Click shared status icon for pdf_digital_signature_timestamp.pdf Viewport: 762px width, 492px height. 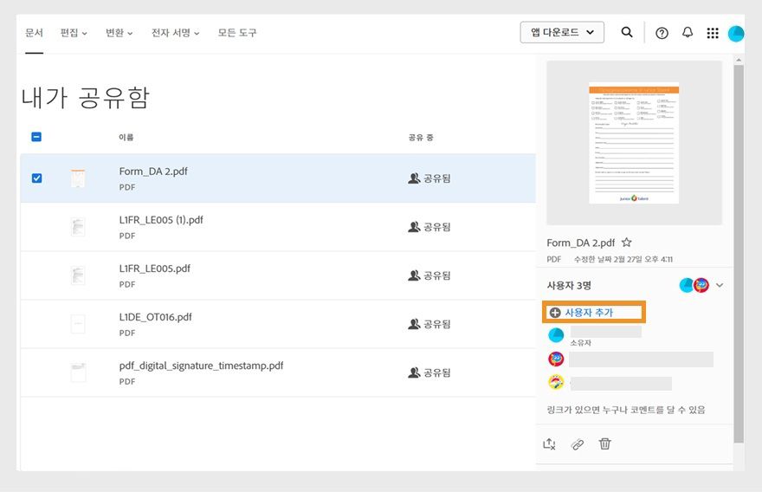pyautogui.click(x=414, y=372)
